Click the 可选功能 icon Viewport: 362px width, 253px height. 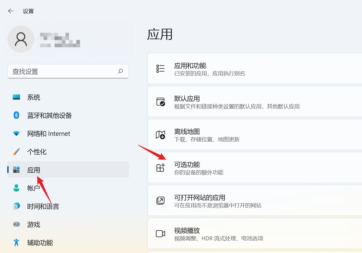click(x=160, y=168)
